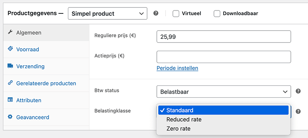Click the help icon next to Btw status
Viewport: 308px width, 138px height.
click(x=298, y=91)
